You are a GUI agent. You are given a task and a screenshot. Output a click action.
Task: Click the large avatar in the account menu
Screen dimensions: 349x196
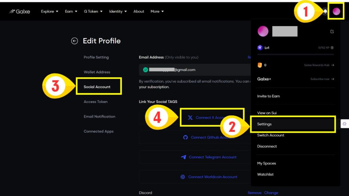(263, 31)
